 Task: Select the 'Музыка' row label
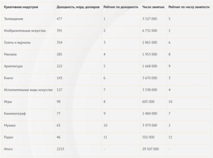(x=10, y=125)
